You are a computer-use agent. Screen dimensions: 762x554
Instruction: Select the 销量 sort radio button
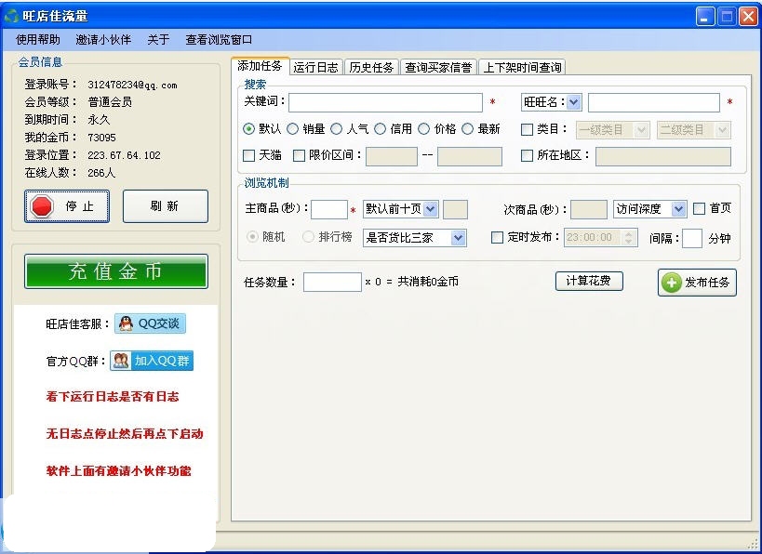coord(292,128)
